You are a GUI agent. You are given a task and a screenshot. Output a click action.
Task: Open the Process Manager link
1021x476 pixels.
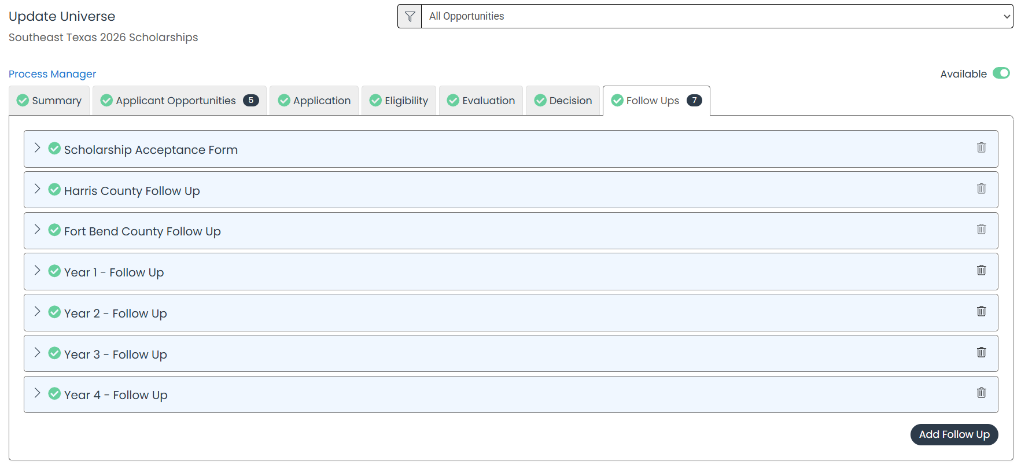(x=52, y=74)
